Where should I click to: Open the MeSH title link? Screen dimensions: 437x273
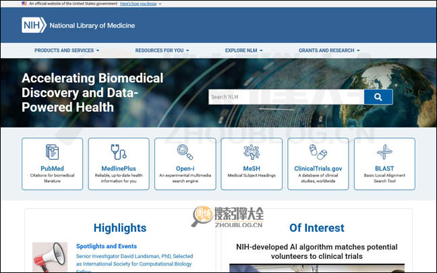[x=252, y=169]
